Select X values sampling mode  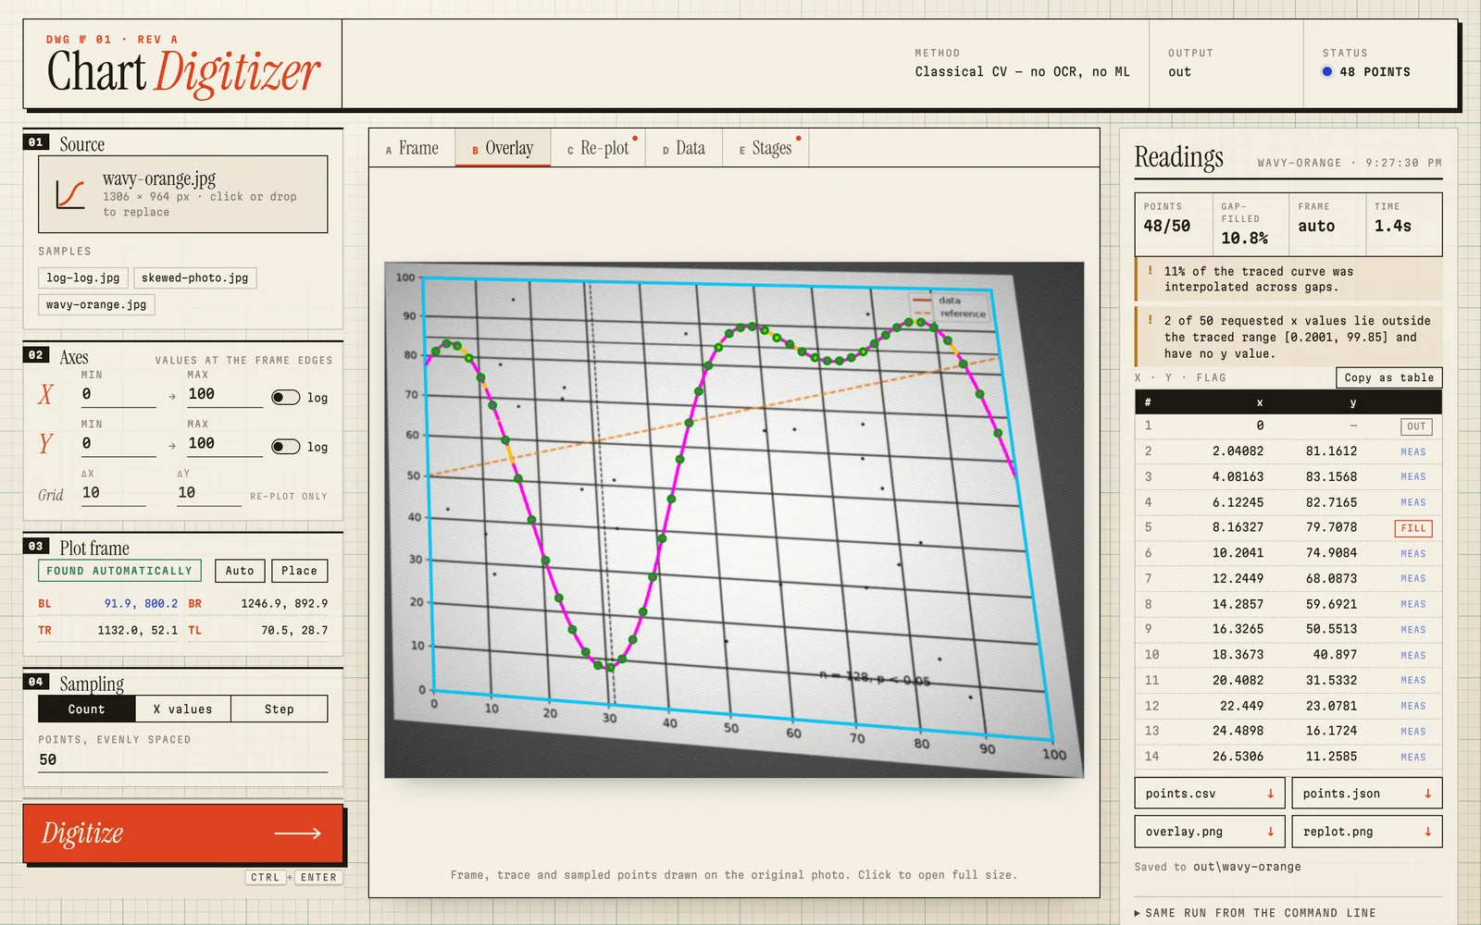click(x=183, y=709)
